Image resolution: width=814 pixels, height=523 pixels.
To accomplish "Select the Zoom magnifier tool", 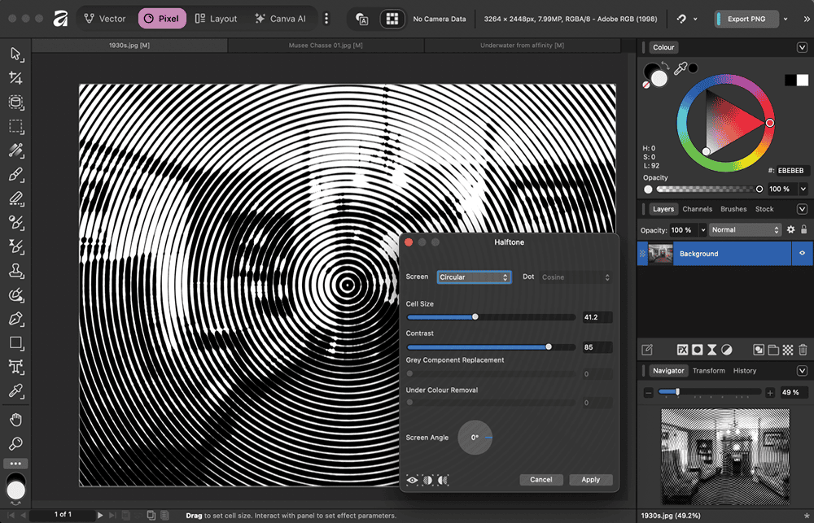I will click(x=15, y=444).
